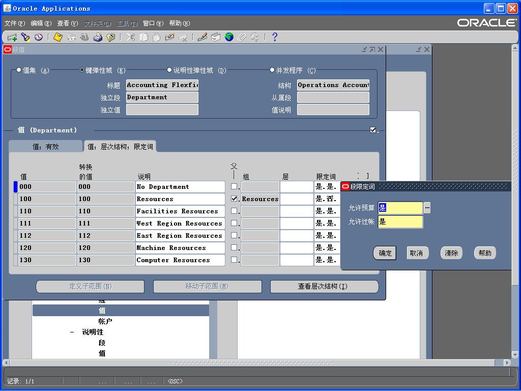This screenshot has width=521, height=391.
Task: Click the Oracle logo icon in 段值 title bar
Action: point(7,49)
